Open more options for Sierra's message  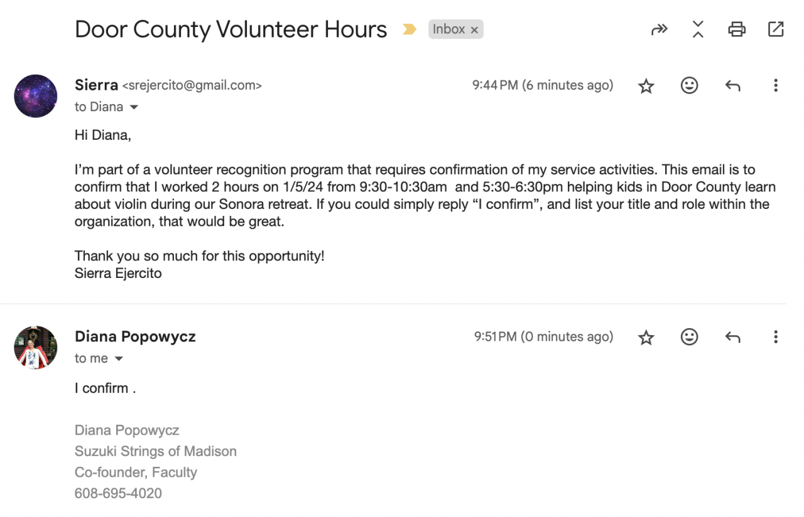pos(776,86)
